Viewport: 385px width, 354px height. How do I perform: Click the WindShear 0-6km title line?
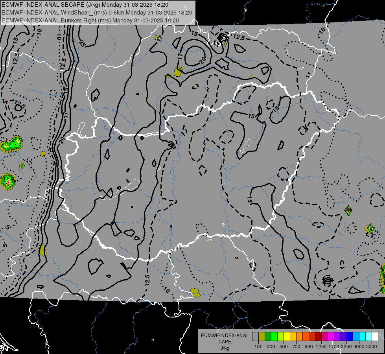pyautogui.click(x=97, y=13)
